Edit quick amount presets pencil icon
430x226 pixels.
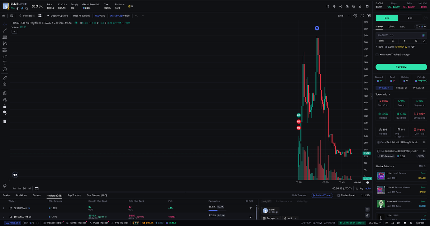click(x=424, y=41)
